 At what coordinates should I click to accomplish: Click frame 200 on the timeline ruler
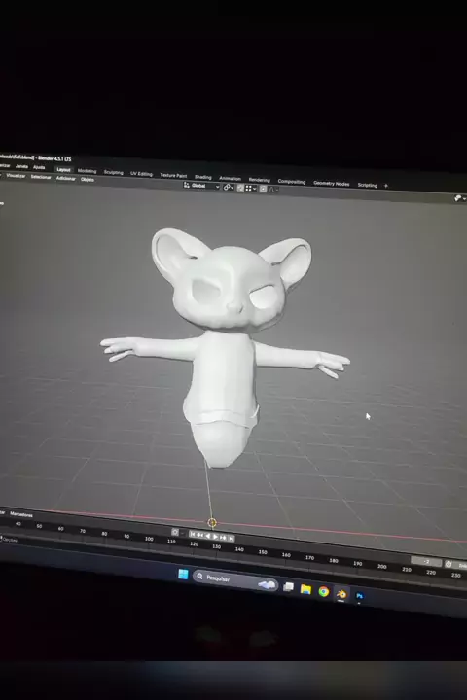pyautogui.click(x=382, y=567)
